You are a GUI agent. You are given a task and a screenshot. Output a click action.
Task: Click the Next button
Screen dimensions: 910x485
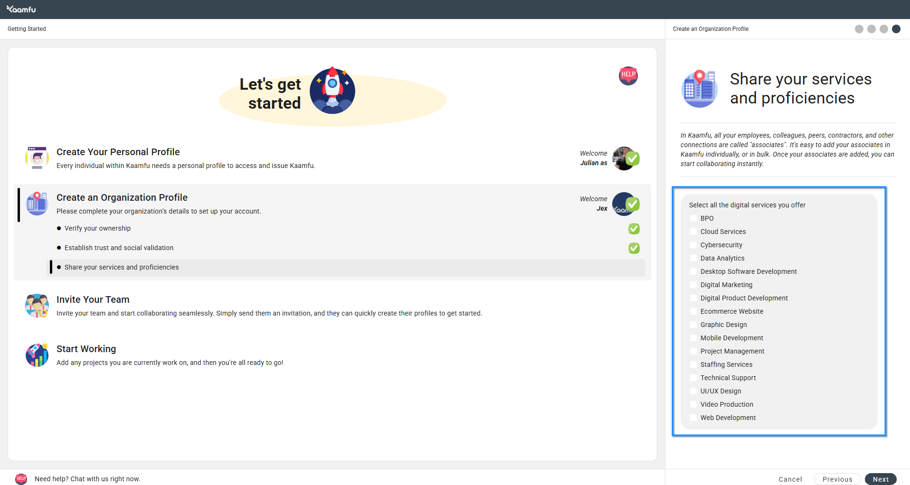880,479
